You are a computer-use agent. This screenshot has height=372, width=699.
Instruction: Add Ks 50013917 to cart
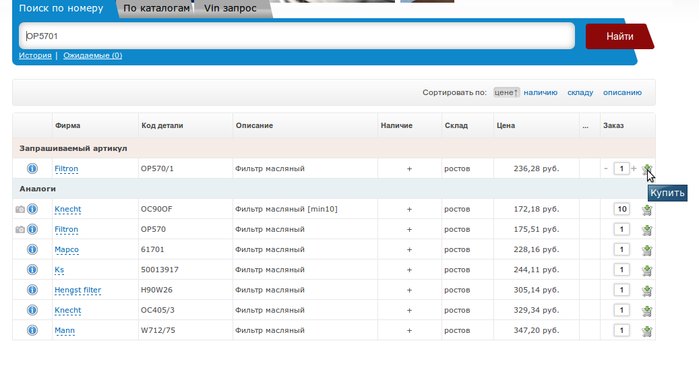[647, 270]
